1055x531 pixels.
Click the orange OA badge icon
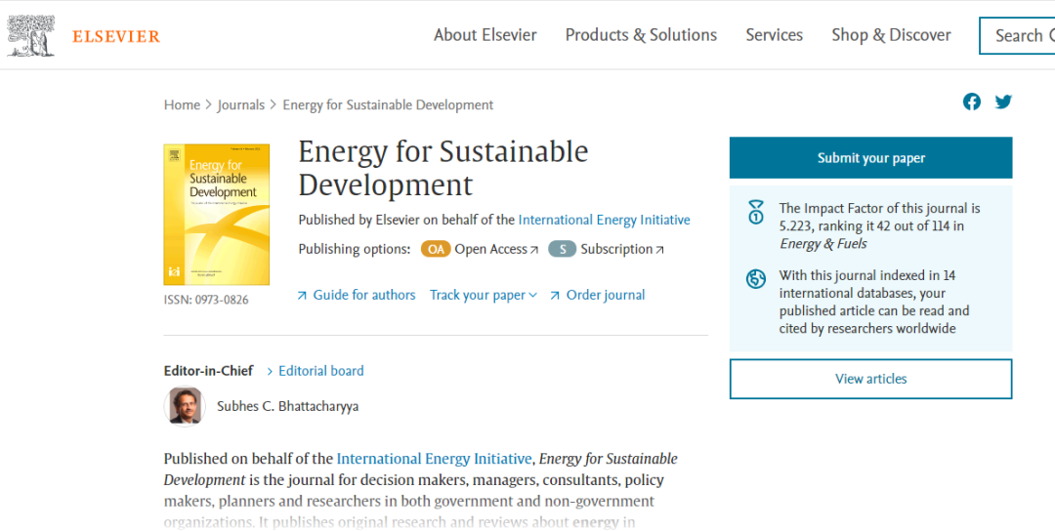(436, 249)
